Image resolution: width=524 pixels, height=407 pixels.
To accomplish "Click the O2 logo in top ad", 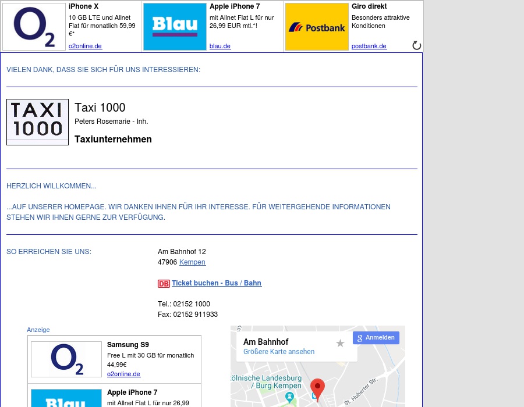I will click(x=34, y=27).
